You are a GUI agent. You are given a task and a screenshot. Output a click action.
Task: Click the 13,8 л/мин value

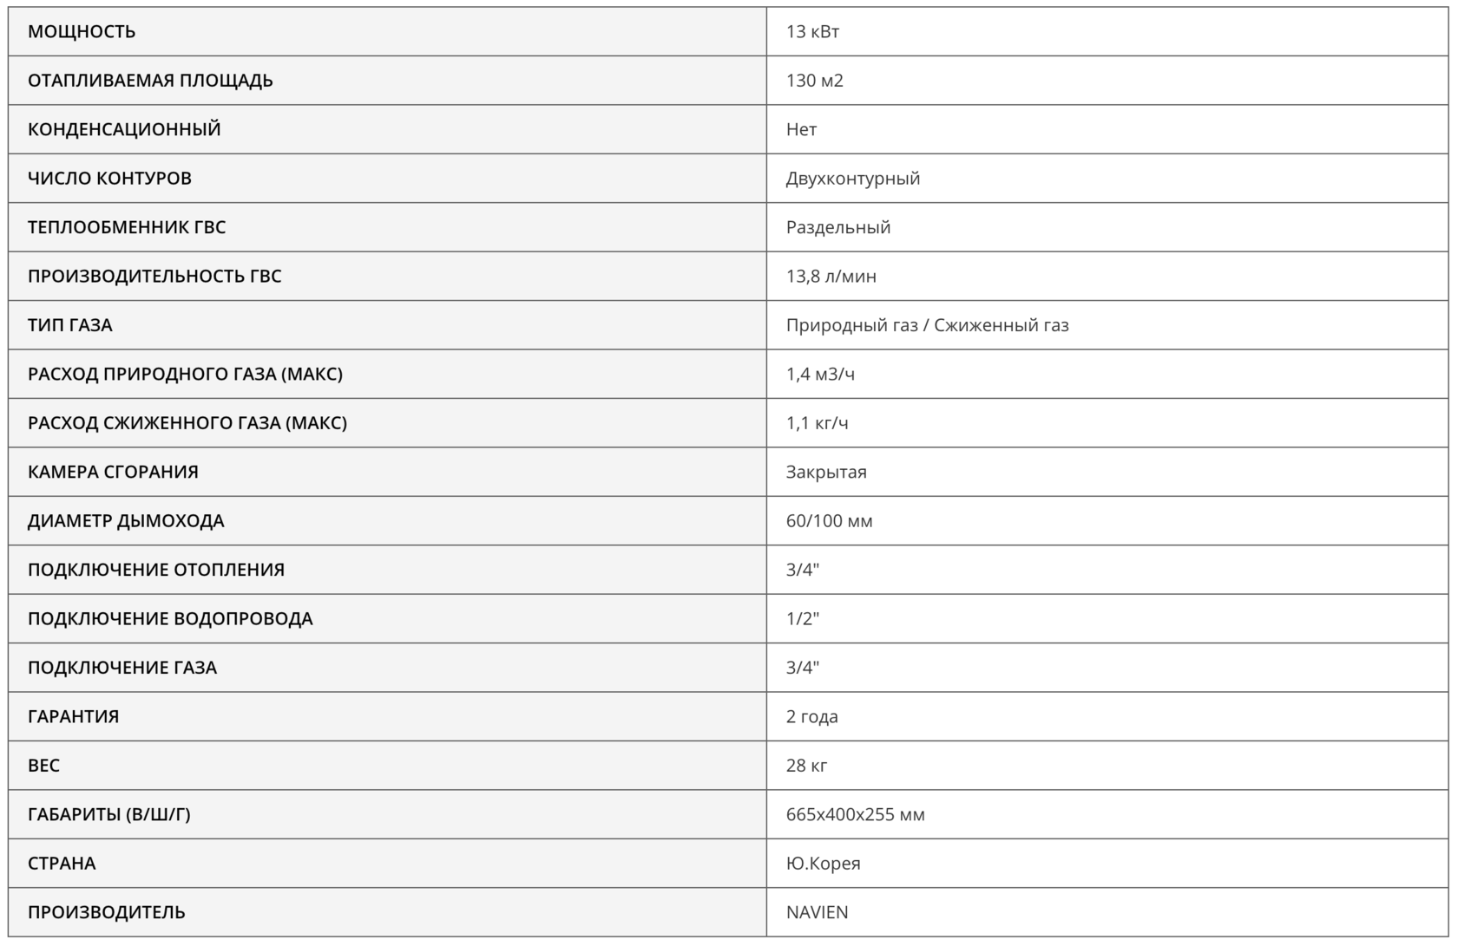(831, 277)
